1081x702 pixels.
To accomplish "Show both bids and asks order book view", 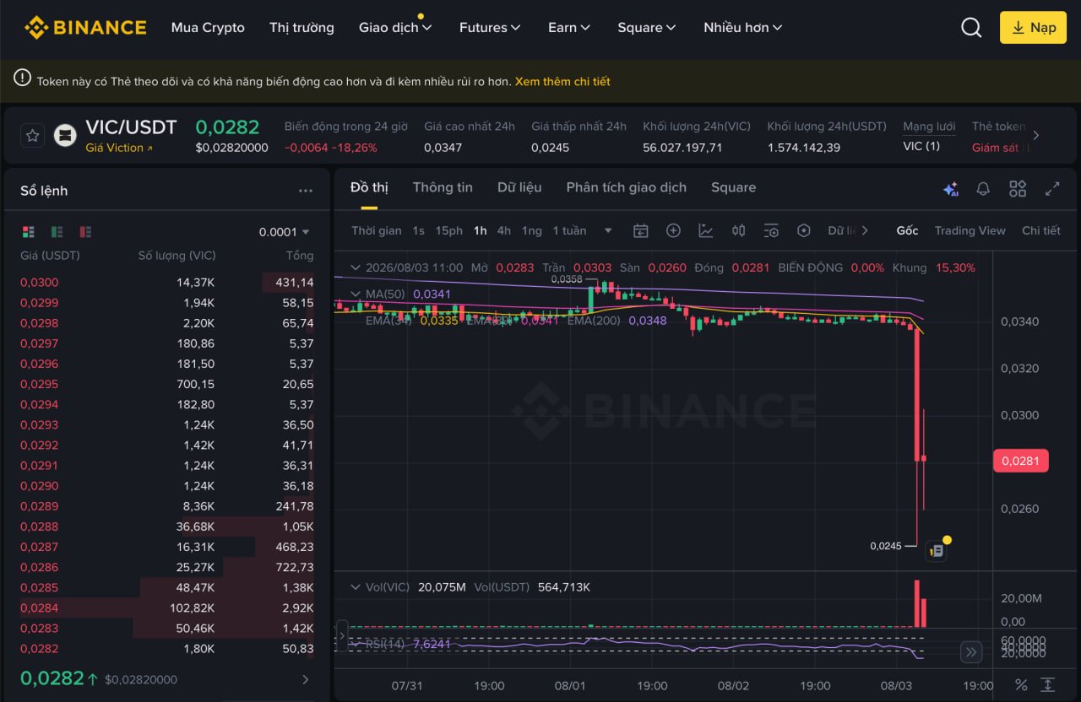I will (28, 232).
